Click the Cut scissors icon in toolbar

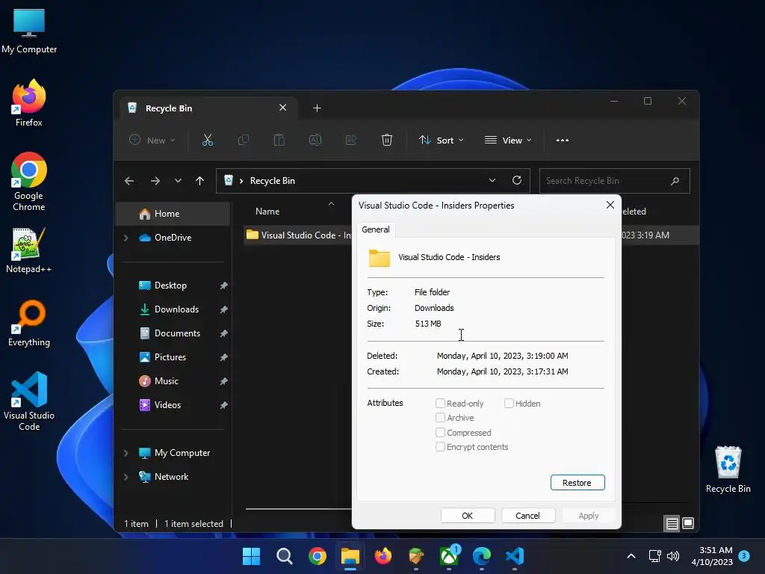[208, 140]
